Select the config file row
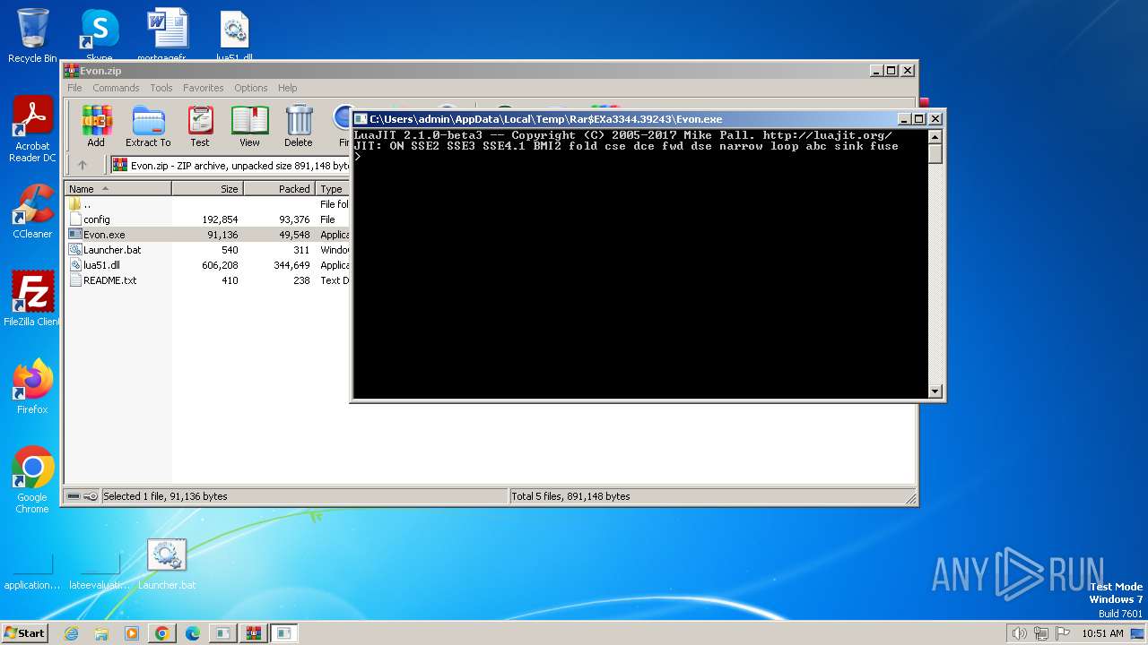Image resolution: width=1148 pixels, height=645 pixels. (x=207, y=219)
